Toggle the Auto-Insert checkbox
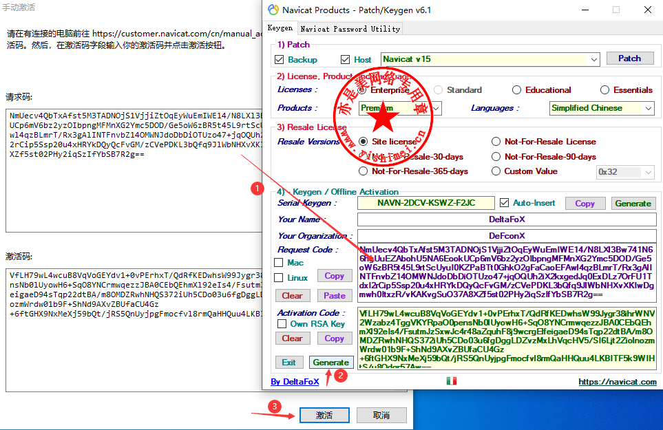The image size is (663, 430). coord(504,203)
